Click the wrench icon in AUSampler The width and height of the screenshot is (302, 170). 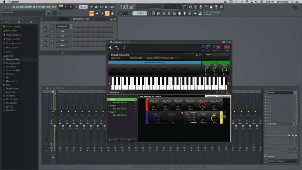[x=124, y=48]
